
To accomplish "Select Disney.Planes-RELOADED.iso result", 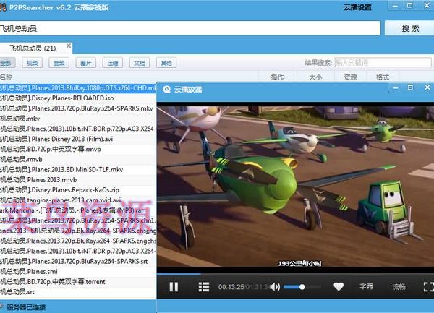I will [x=78, y=98].
